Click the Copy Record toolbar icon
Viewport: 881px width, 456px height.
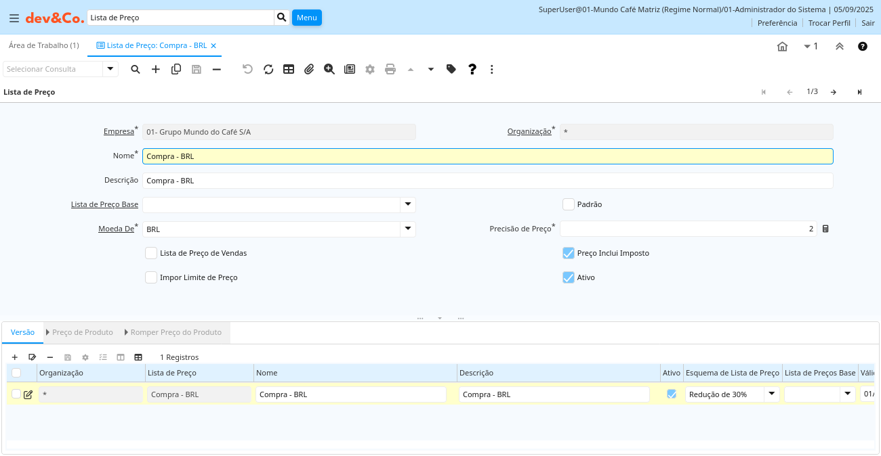tap(176, 69)
